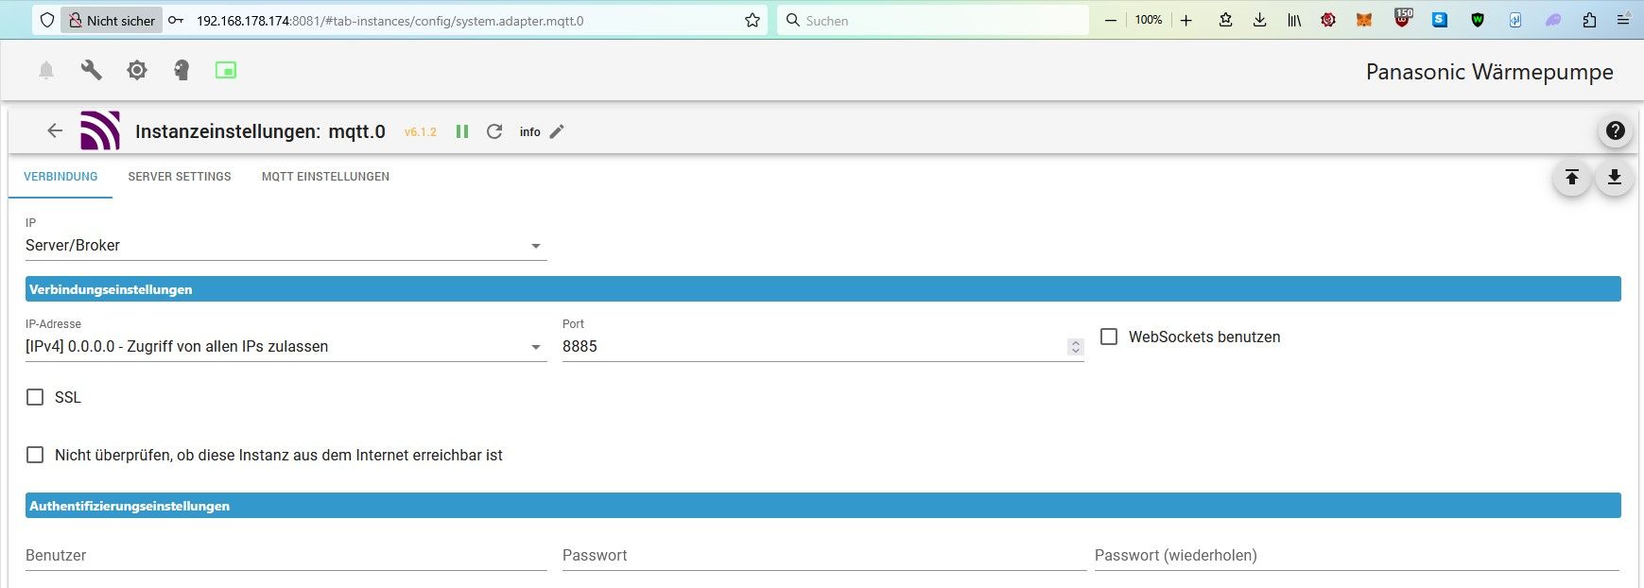The image size is (1644, 588).
Task: Open the Firefox library icon
Action: click(1294, 20)
